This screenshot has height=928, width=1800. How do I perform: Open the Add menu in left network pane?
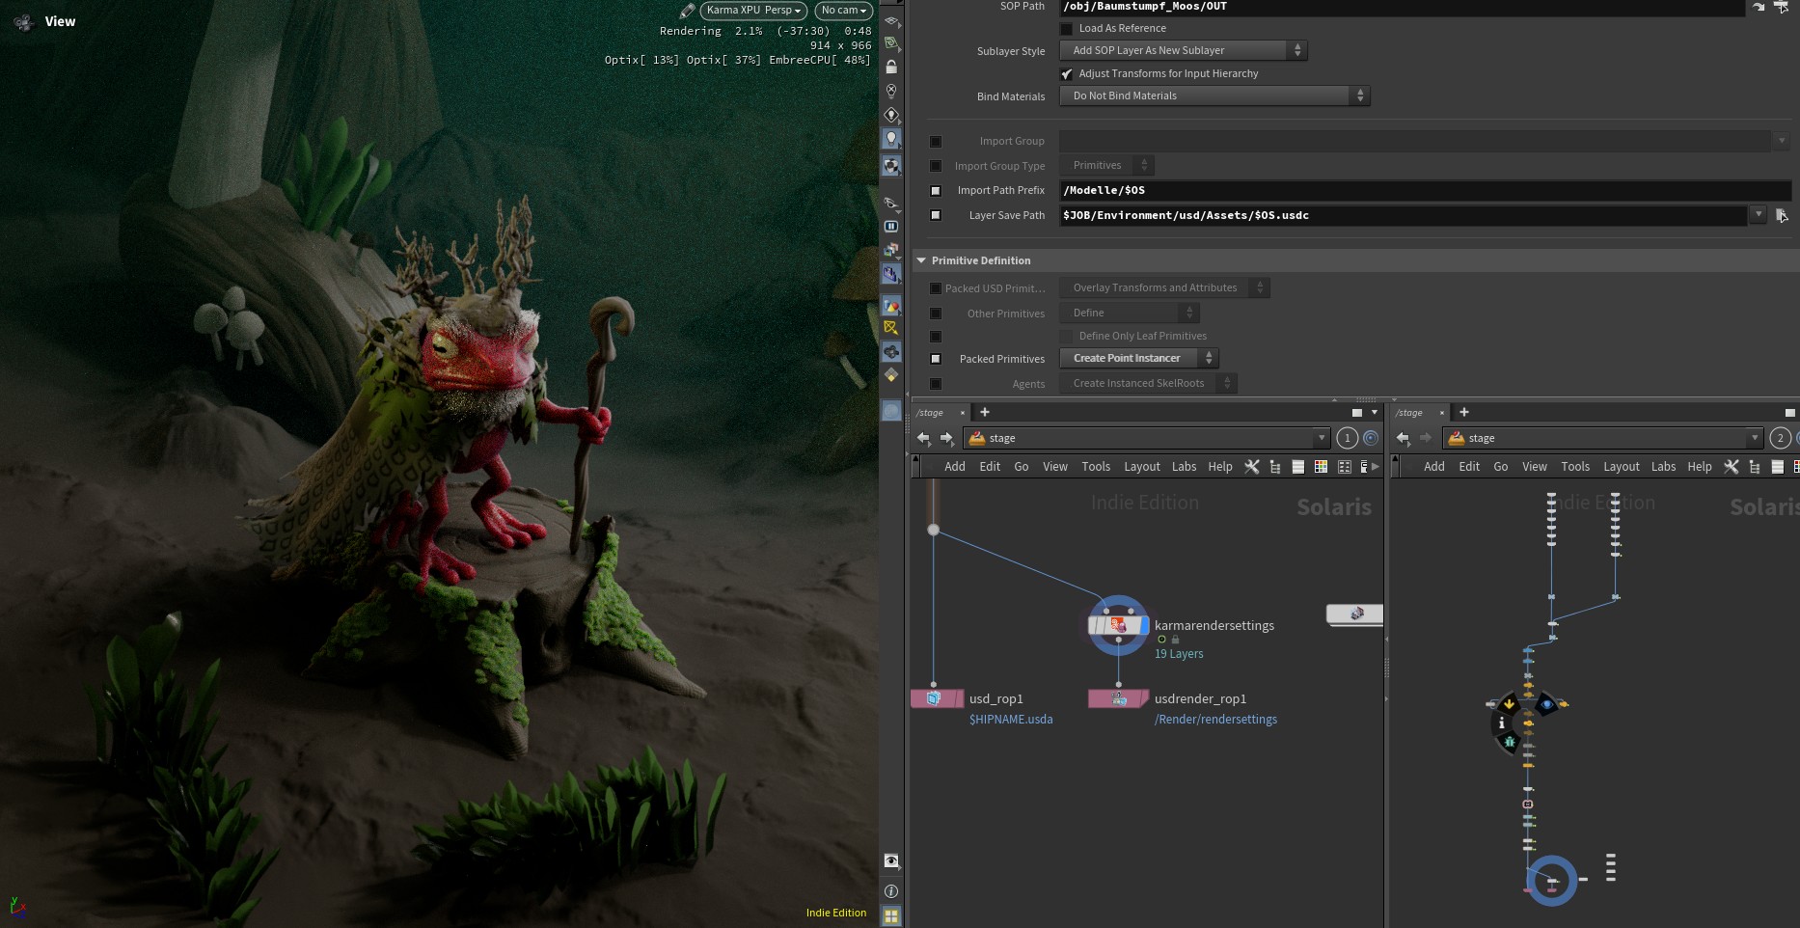(x=955, y=467)
